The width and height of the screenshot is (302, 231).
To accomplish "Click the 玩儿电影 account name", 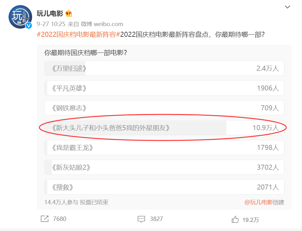I will 50,14.
